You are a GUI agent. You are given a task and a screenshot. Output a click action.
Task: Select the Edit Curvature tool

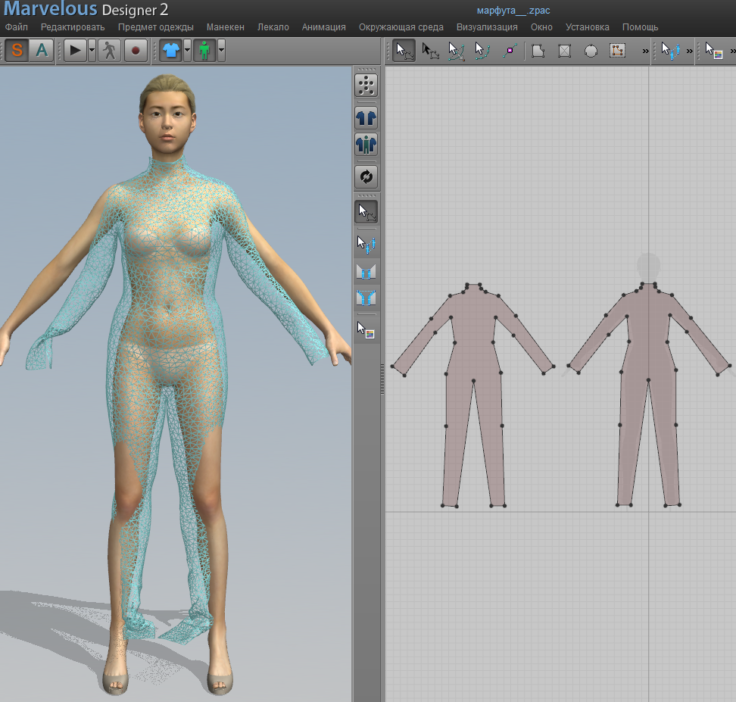[456, 51]
